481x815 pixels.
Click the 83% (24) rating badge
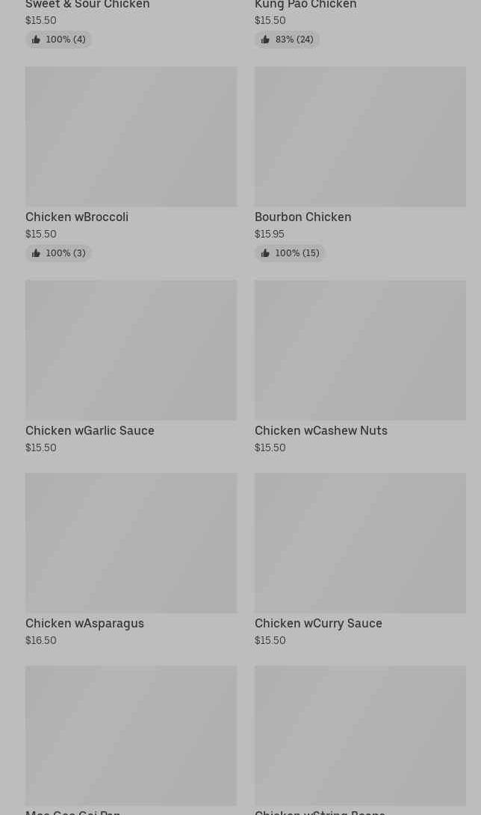click(287, 40)
